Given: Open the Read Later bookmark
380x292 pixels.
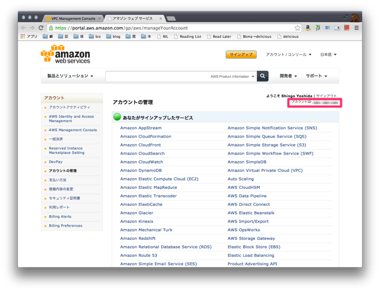Looking at the screenshot, I should tap(219, 37).
